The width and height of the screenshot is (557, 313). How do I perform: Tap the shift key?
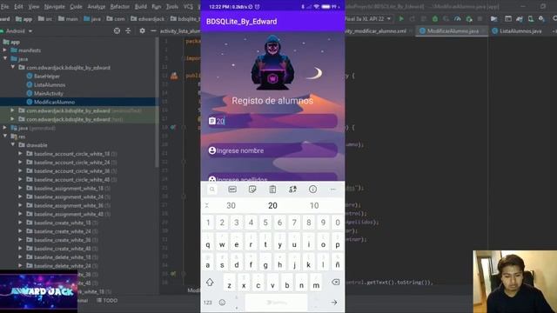pyautogui.click(x=210, y=282)
